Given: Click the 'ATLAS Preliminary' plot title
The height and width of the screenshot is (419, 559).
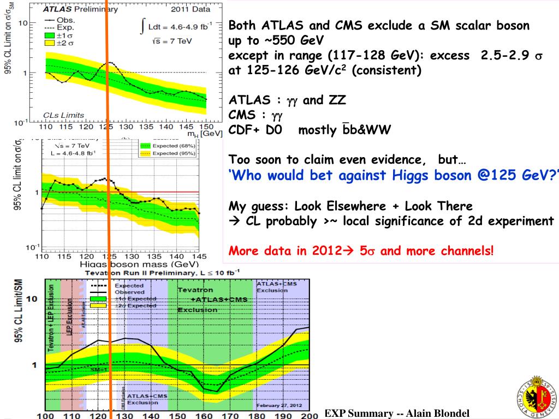Looking at the screenshot, I should 81,9.
